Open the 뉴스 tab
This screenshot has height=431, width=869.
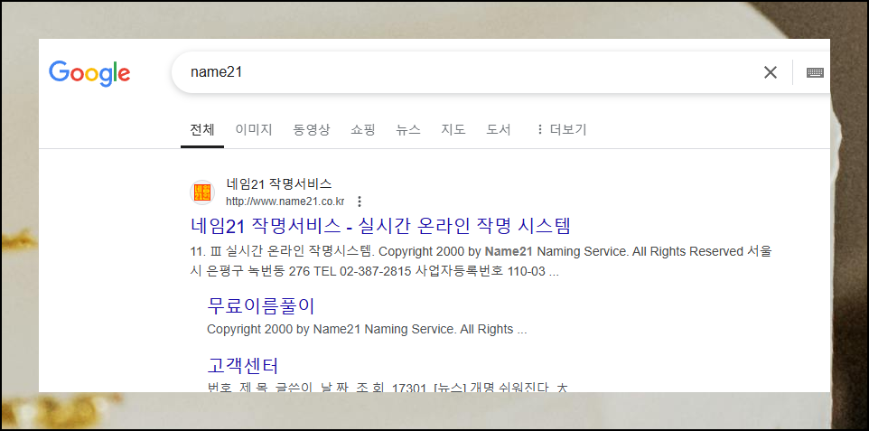(x=408, y=130)
